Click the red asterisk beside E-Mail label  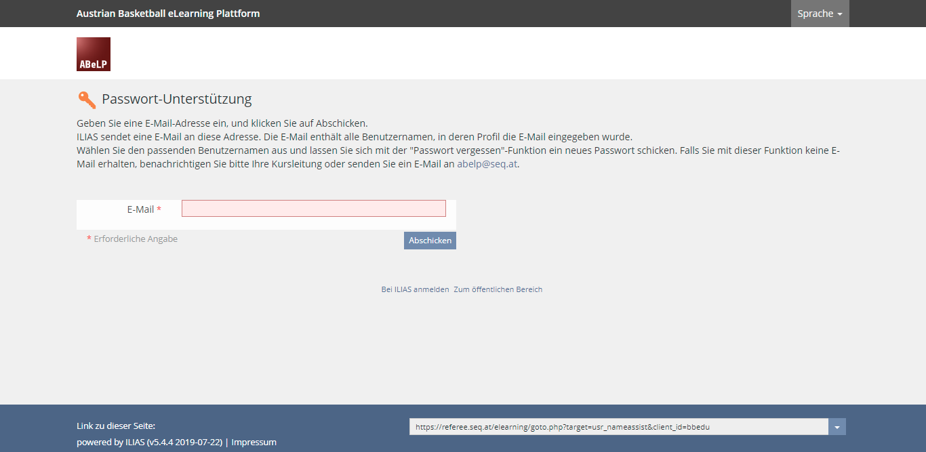tap(159, 209)
